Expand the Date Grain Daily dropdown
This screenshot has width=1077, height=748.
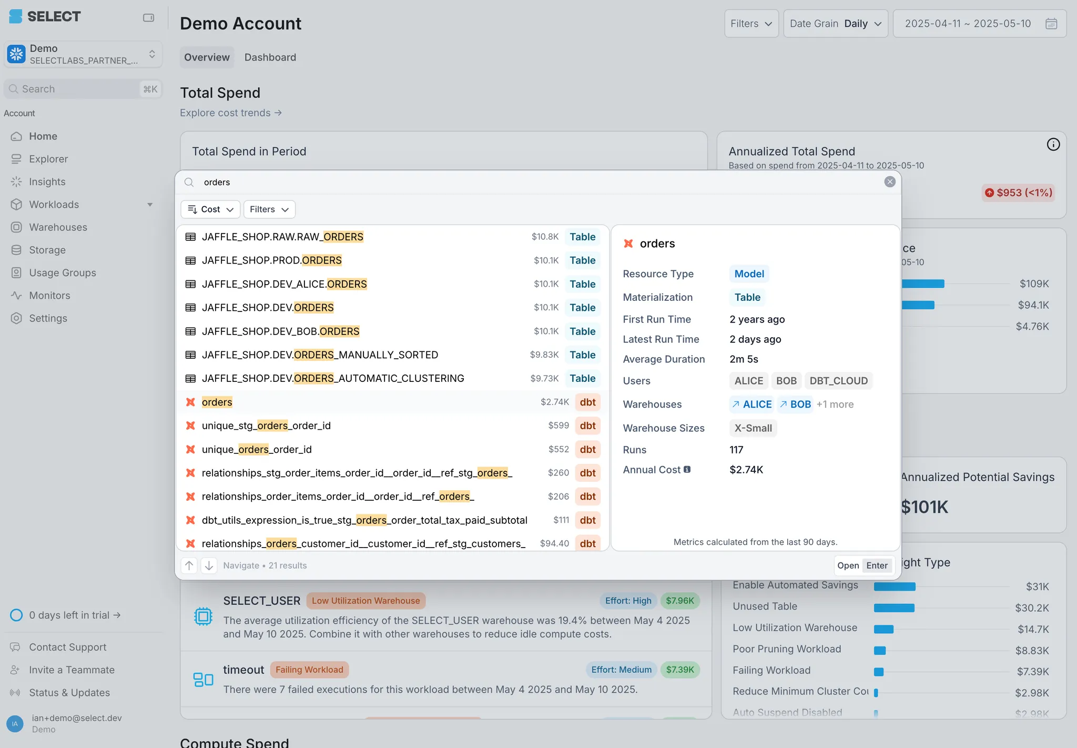tap(835, 24)
